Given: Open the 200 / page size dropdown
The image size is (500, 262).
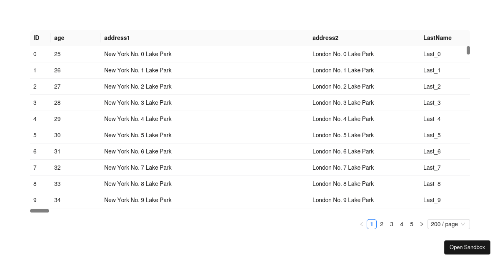Looking at the screenshot, I should (448, 224).
